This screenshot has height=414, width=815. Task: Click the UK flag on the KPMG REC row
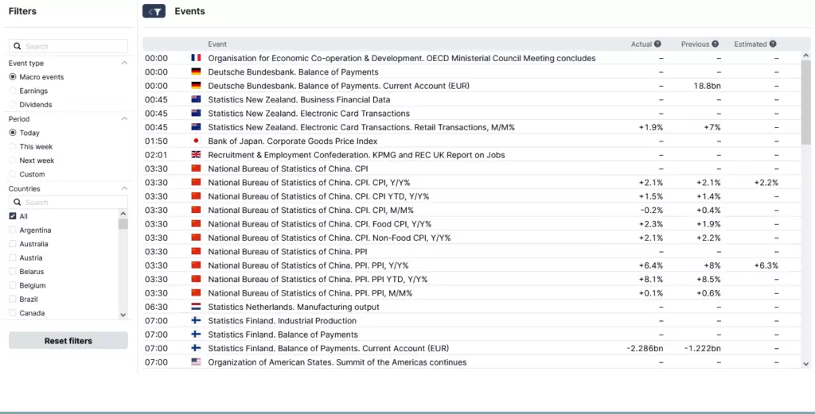click(x=196, y=155)
